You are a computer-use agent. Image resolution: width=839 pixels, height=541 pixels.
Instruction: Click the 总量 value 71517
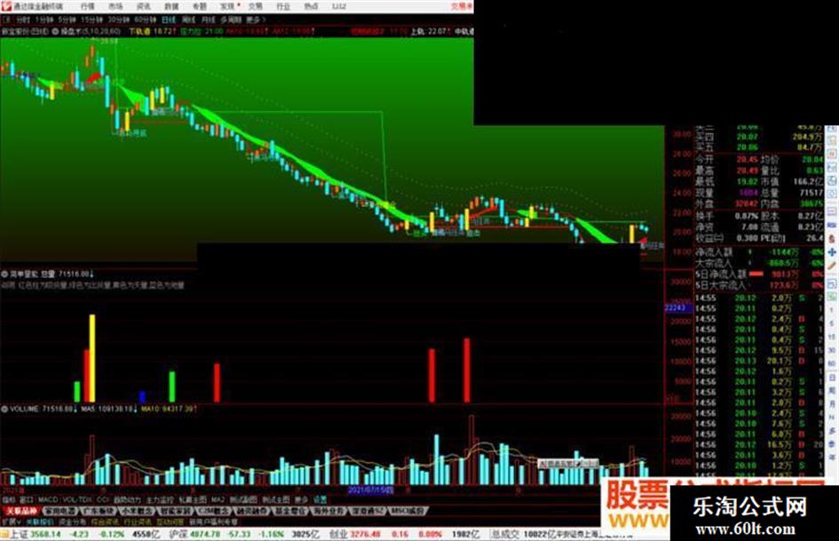[x=811, y=193]
